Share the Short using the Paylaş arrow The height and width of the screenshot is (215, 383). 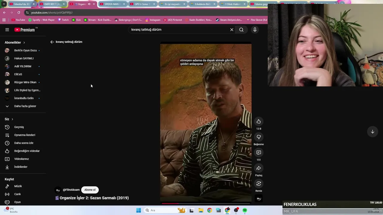(259, 168)
